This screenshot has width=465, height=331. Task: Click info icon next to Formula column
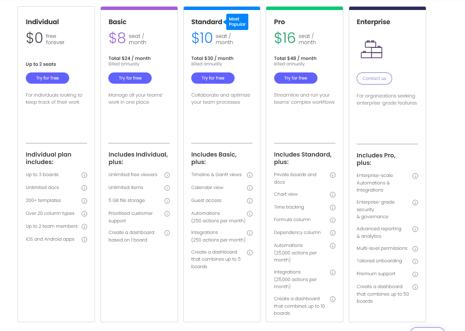coord(333,220)
